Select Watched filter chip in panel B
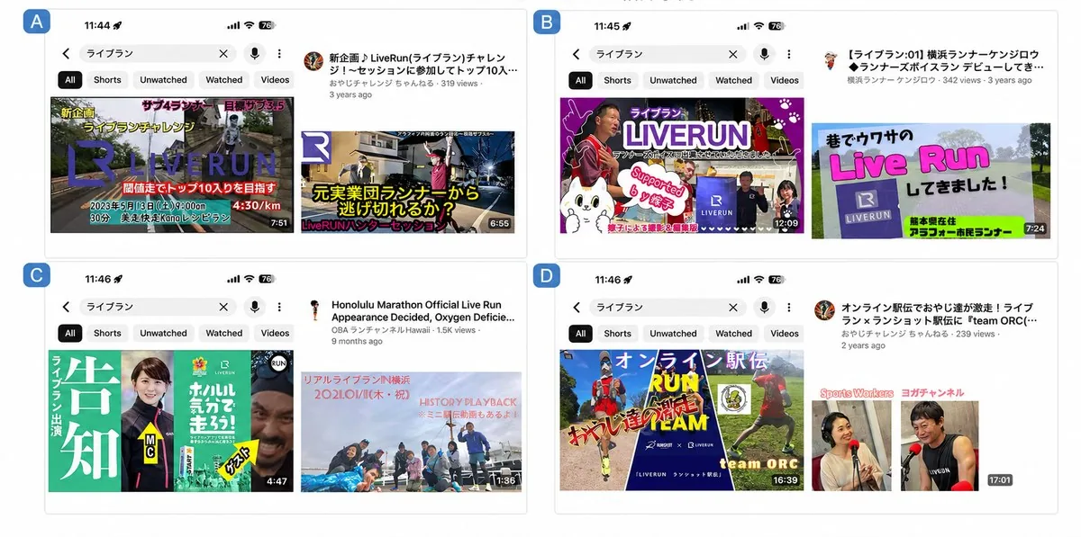Viewport: 1081px width, 537px height. pyautogui.click(x=734, y=80)
